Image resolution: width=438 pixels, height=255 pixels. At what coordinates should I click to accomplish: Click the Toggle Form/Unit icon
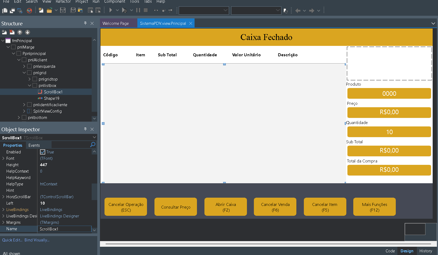click(20, 11)
